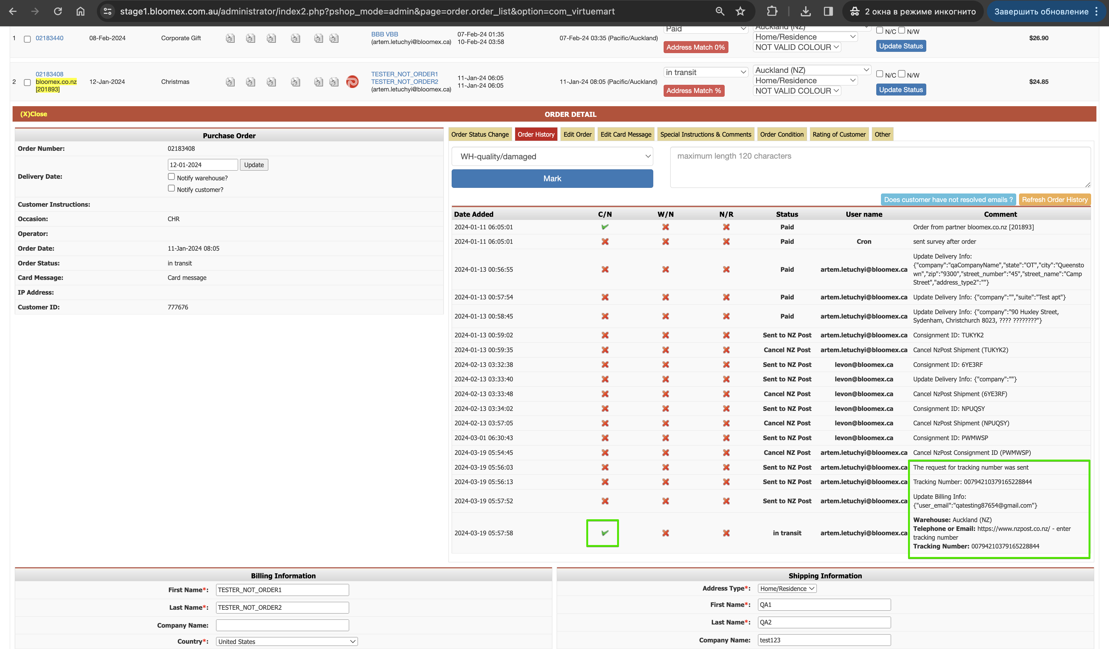1109x649 pixels.
Task: Tick N/C checkbox in the $24.85 order row
Action: [880, 74]
